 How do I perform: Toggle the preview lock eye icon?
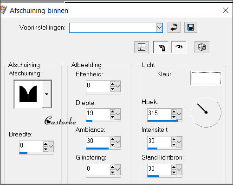click(161, 47)
